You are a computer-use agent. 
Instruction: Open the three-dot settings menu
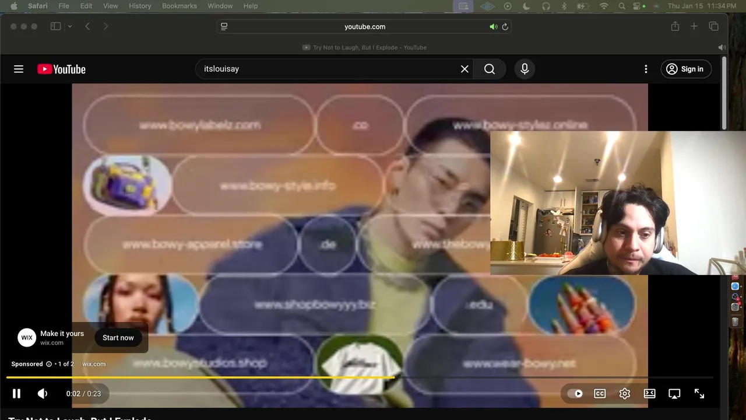(646, 69)
